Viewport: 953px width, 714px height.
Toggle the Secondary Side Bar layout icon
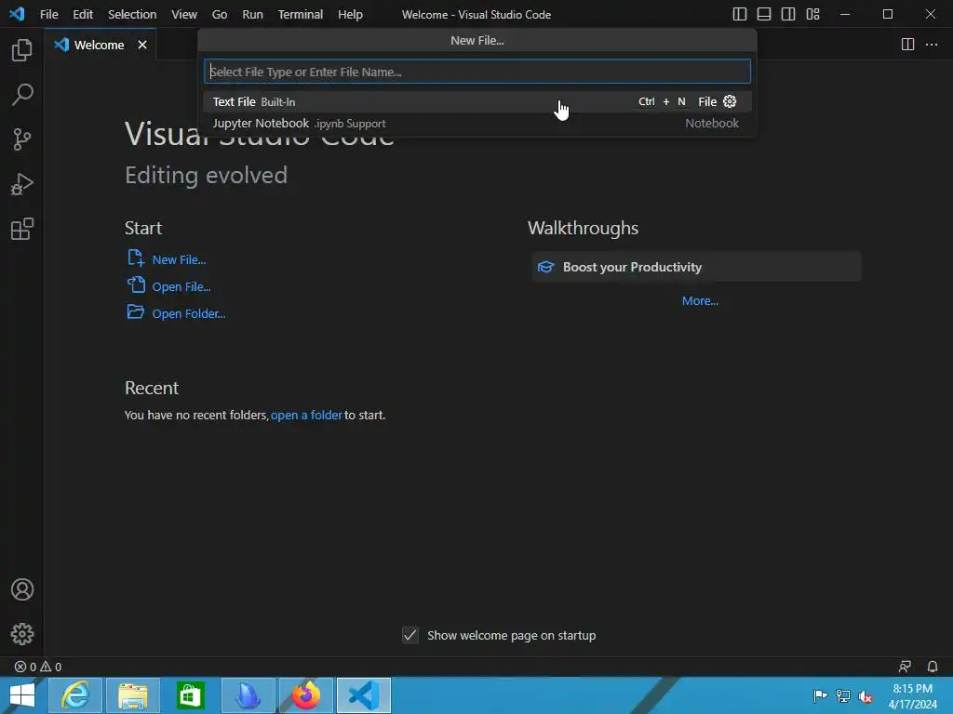pyautogui.click(x=787, y=14)
